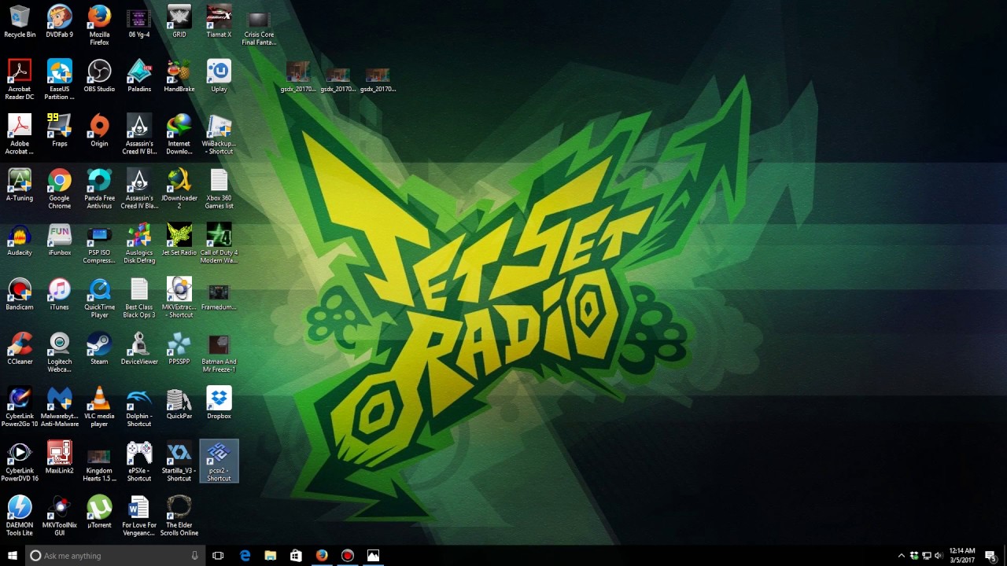Click Call of Duty 4 Modern Warfare icon
Screen dimensions: 1007x566
[x=219, y=244]
